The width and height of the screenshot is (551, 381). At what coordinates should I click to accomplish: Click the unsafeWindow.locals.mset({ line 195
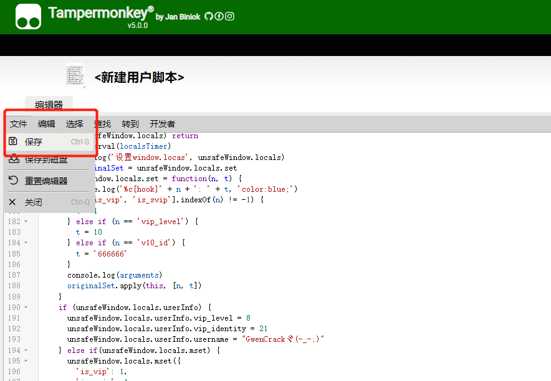(x=124, y=361)
